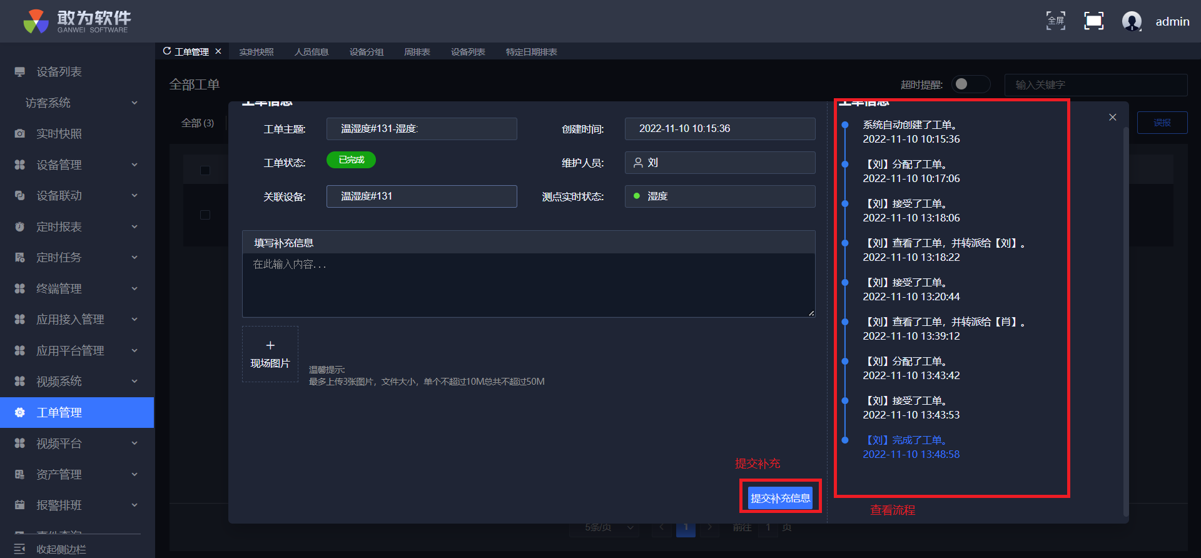Click the 【刘】完成了工单 timeline entry

906,440
